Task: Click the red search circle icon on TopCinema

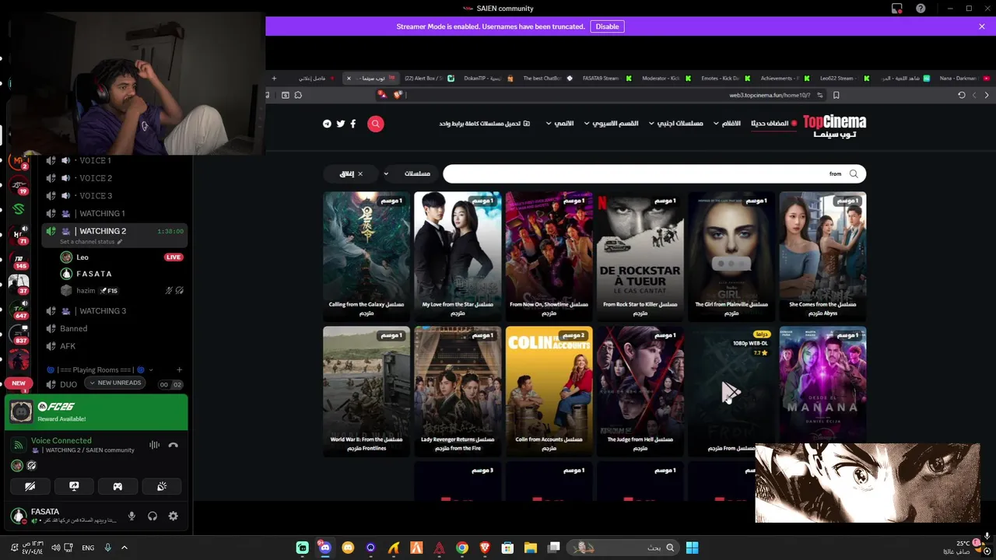Action: pyautogui.click(x=376, y=124)
